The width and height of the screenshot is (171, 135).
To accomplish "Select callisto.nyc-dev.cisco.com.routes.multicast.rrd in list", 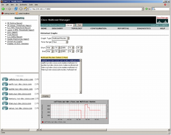I will 60,61.
